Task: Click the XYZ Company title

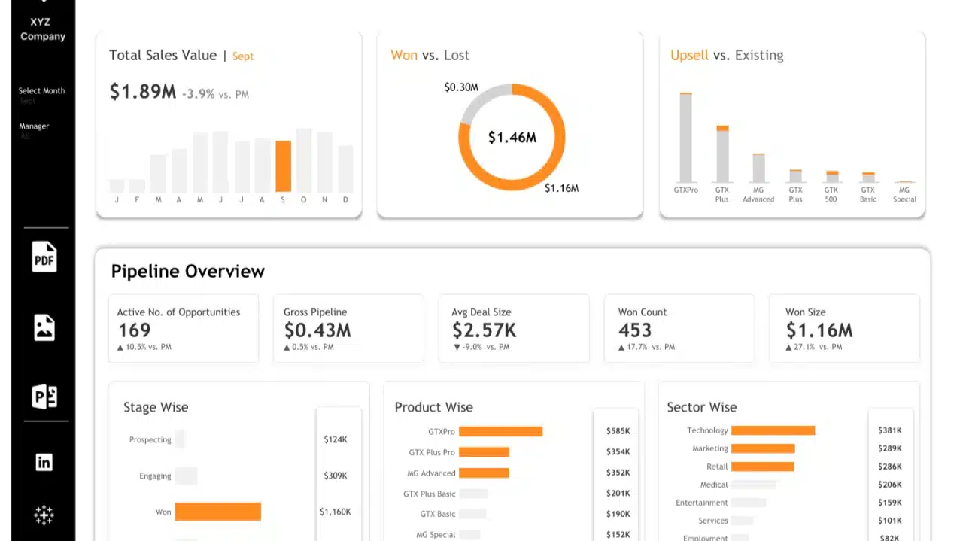Action: click(43, 29)
